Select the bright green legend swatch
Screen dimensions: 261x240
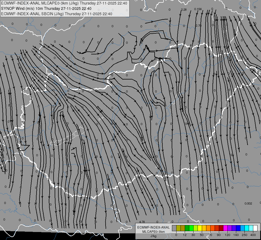click(x=191, y=228)
